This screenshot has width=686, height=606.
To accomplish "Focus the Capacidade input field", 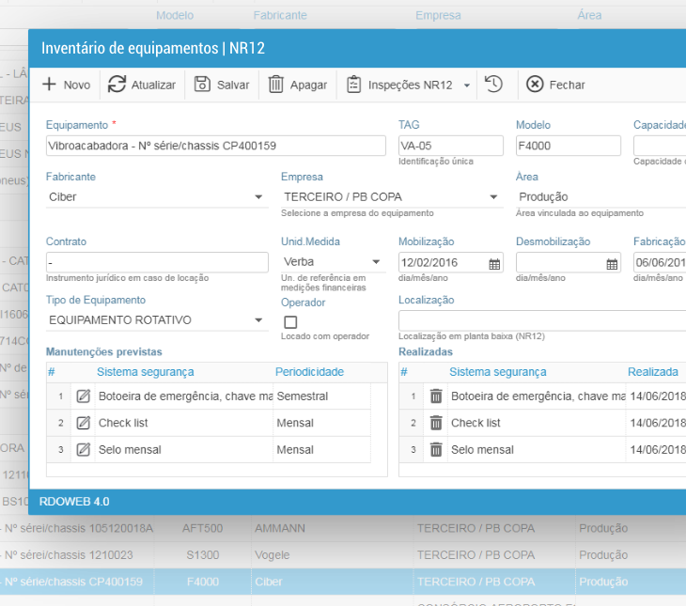I will coord(660,146).
